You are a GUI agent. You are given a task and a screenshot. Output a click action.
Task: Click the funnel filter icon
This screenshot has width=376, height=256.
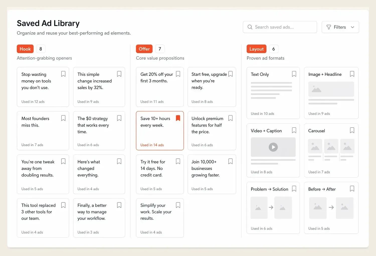tap(329, 27)
